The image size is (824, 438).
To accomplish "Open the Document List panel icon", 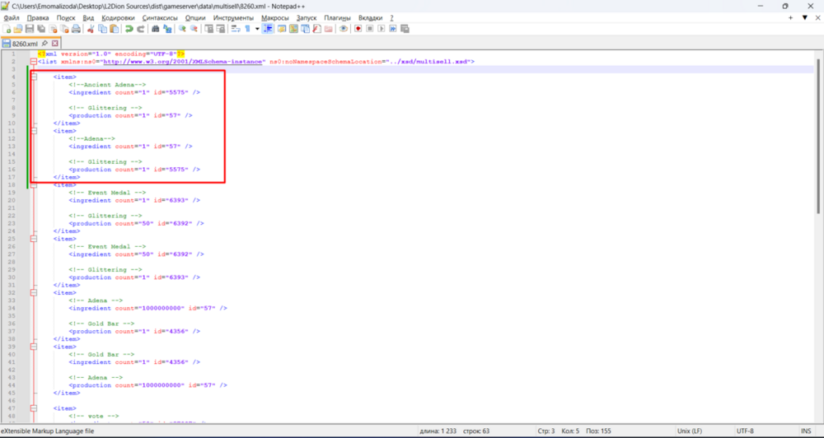I will tap(305, 29).
